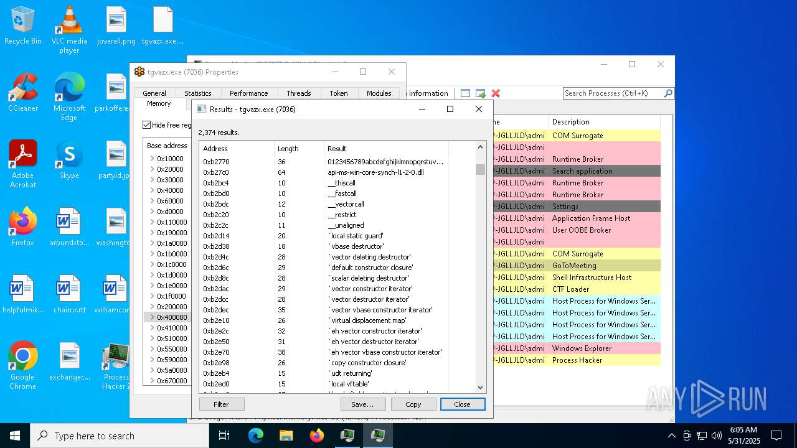The height and width of the screenshot is (448, 797).
Task: Switch to Modules tab
Action: pyautogui.click(x=379, y=93)
